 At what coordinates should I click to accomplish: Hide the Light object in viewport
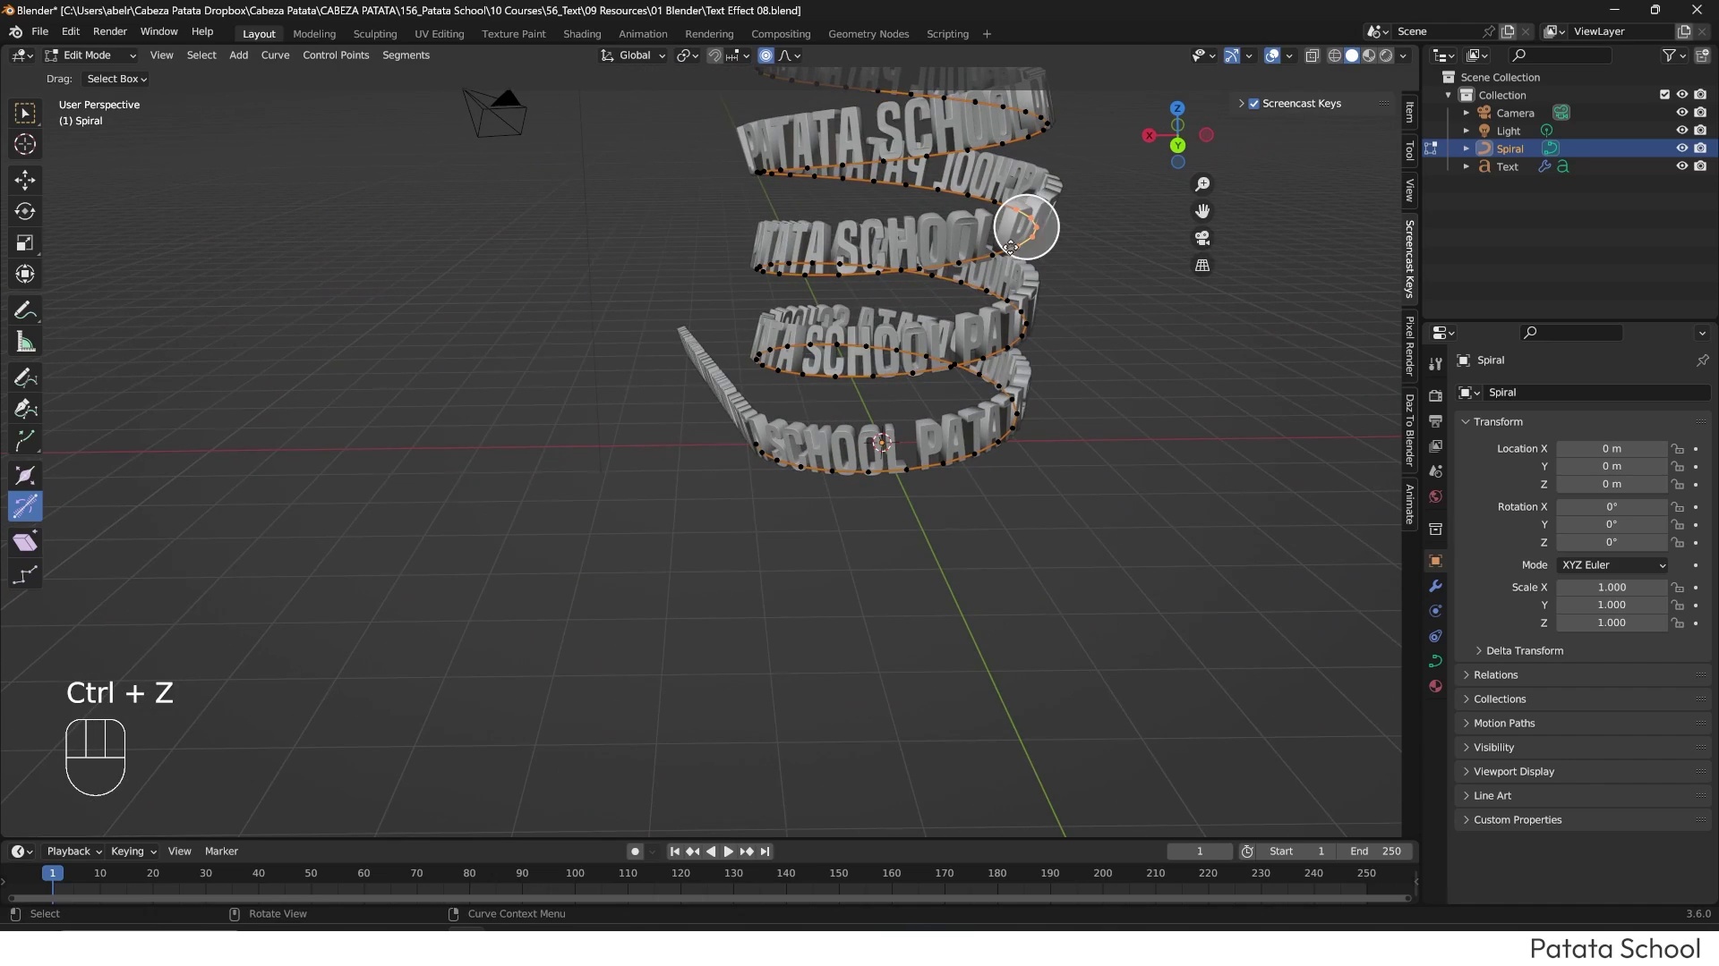(x=1681, y=131)
